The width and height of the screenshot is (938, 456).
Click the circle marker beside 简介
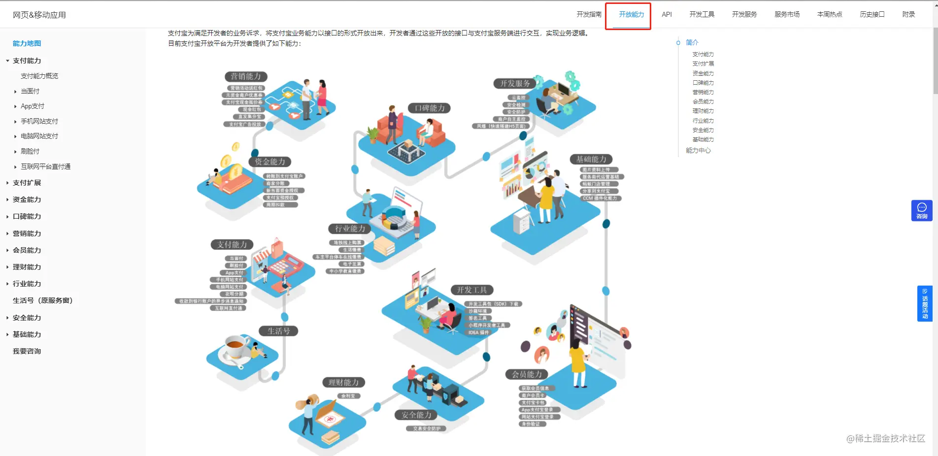click(x=678, y=43)
